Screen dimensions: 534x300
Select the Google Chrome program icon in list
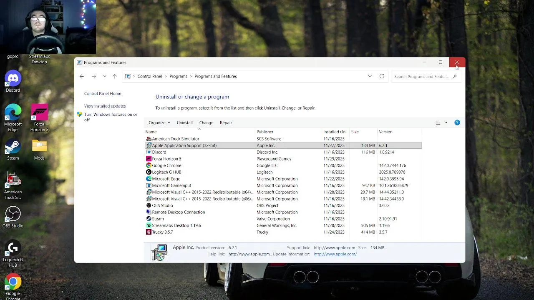[149, 165]
